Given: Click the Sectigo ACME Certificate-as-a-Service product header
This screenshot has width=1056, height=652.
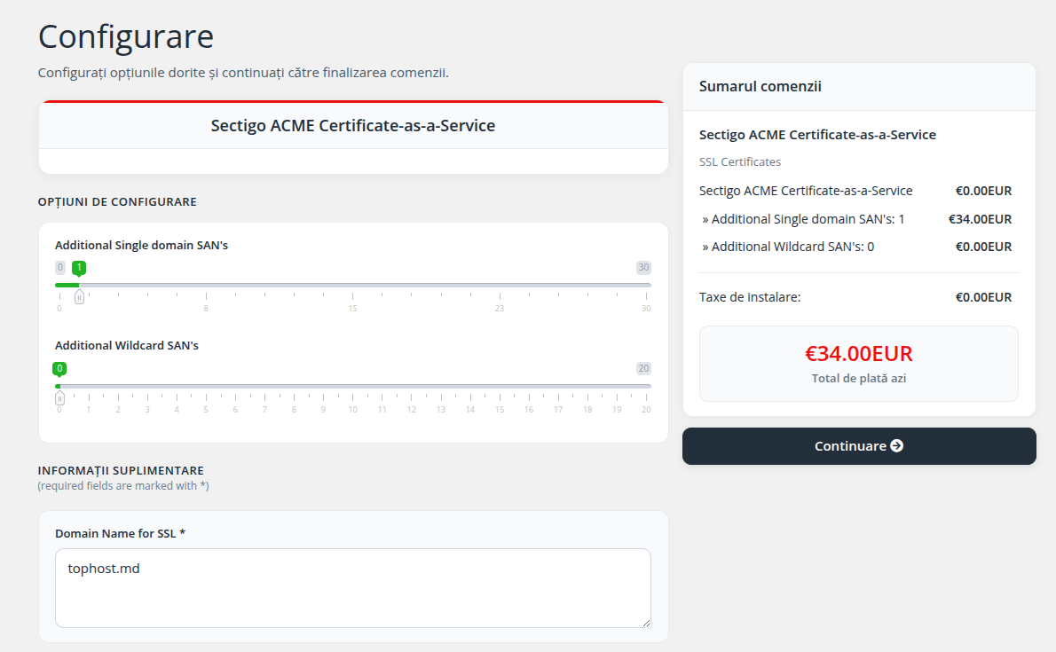Looking at the screenshot, I should [x=353, y=126].
